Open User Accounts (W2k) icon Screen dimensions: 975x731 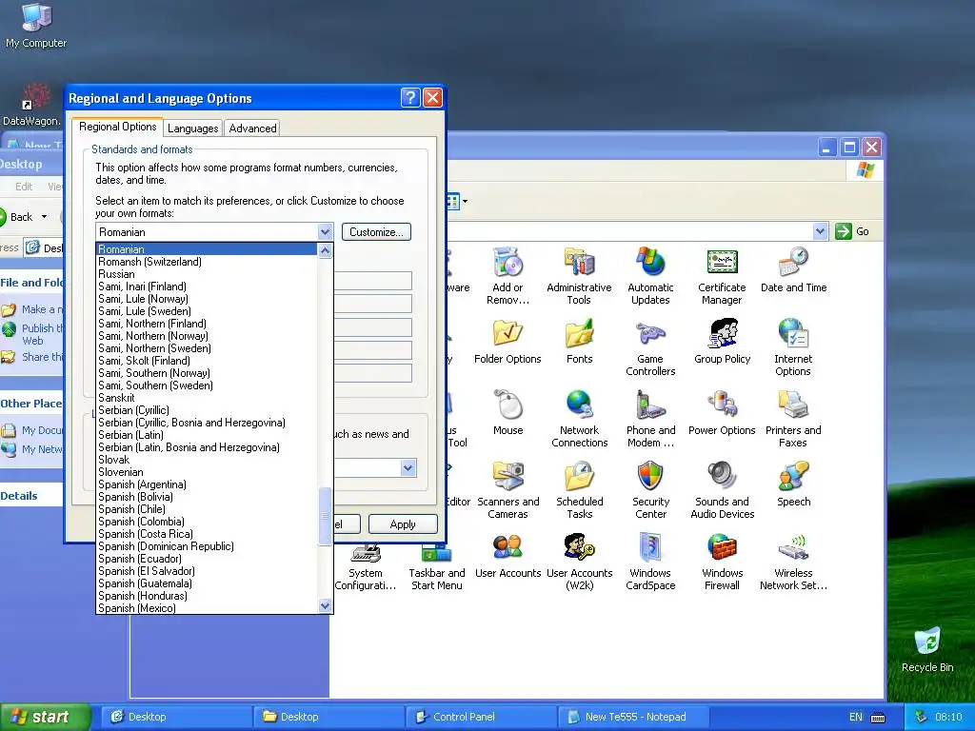(x=579, y=562)
